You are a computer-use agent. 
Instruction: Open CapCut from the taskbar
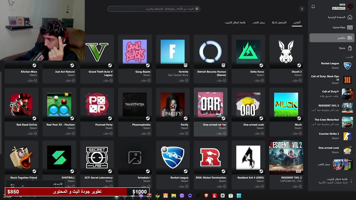(222, 196)
